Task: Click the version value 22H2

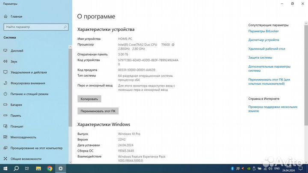Action: click(x=122, y=140)
